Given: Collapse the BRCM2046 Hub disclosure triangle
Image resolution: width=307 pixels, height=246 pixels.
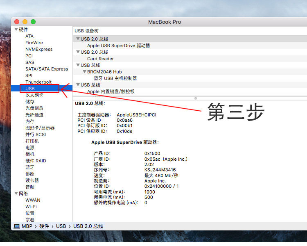Looking at the screenshot, I should pyautogui.click(x=85, y=72).
